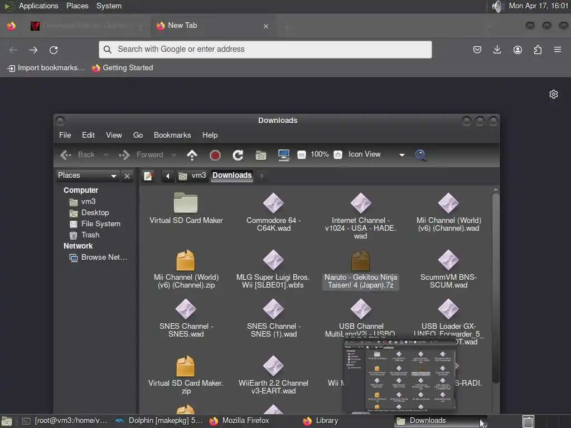Screen dimensions: 571x428
Task: Select Mii Channel (World) (v6) (Channel).zip
Action: coord(186,269)
